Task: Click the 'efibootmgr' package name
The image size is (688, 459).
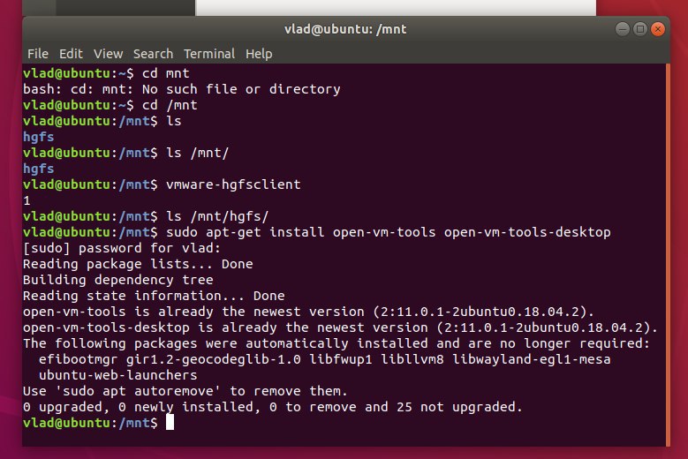Action: point(78,359)
